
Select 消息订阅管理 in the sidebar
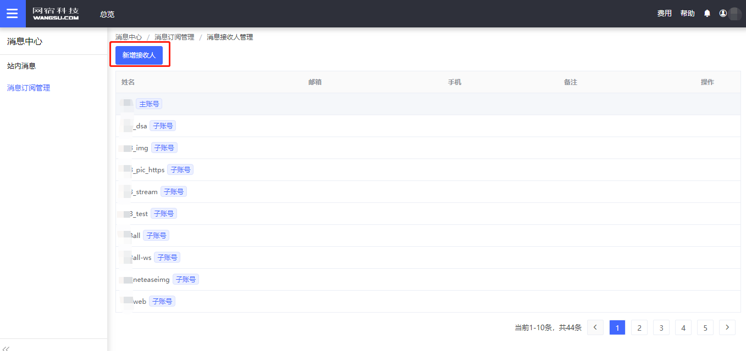pos(29,88)
